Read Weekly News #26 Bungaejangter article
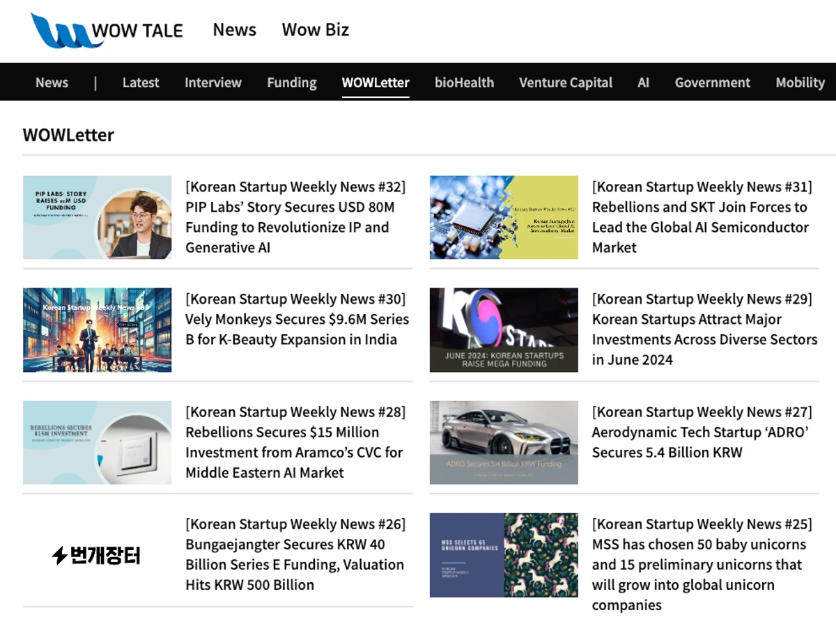836x617 pixels. coord(295,554)
